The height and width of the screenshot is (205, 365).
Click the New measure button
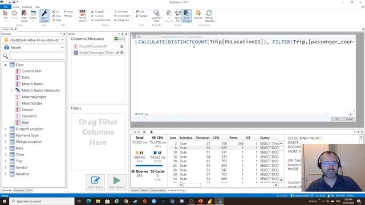(x=119, y=39)
